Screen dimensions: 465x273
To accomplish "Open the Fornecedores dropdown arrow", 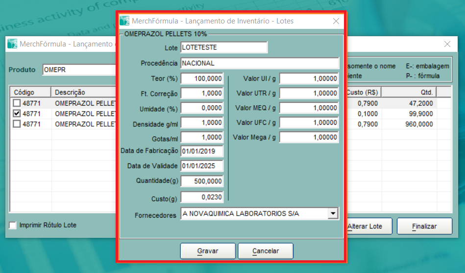I will coord(333,214).
